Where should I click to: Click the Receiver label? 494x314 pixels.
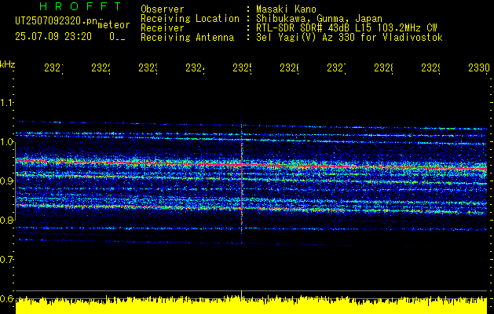pyautogui.click(x=163, y=28)
